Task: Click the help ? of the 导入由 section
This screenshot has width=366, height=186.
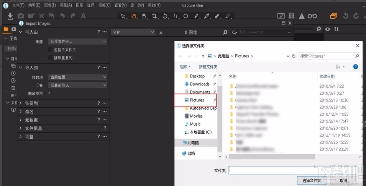Action: (98, 32)
